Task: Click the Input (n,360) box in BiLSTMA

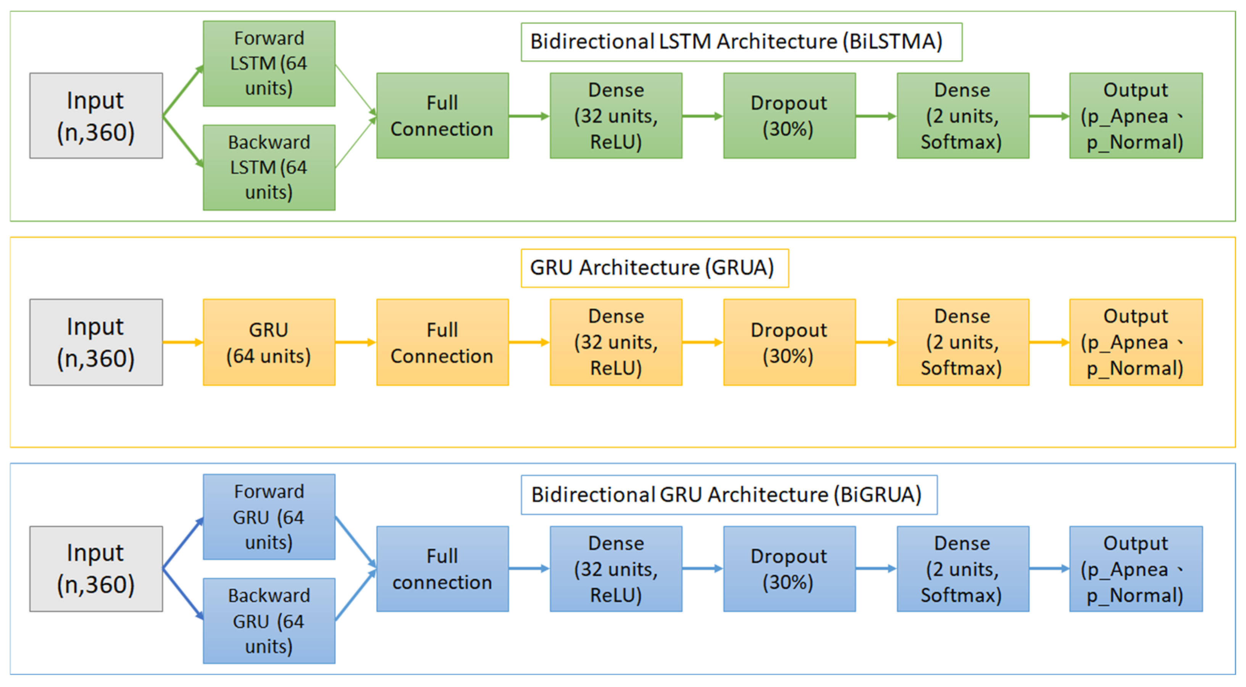Action: (96, 116)
